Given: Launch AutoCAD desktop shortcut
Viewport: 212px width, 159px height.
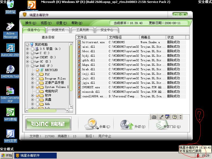Looking at the screenshot, I should [x=10, y=50].
